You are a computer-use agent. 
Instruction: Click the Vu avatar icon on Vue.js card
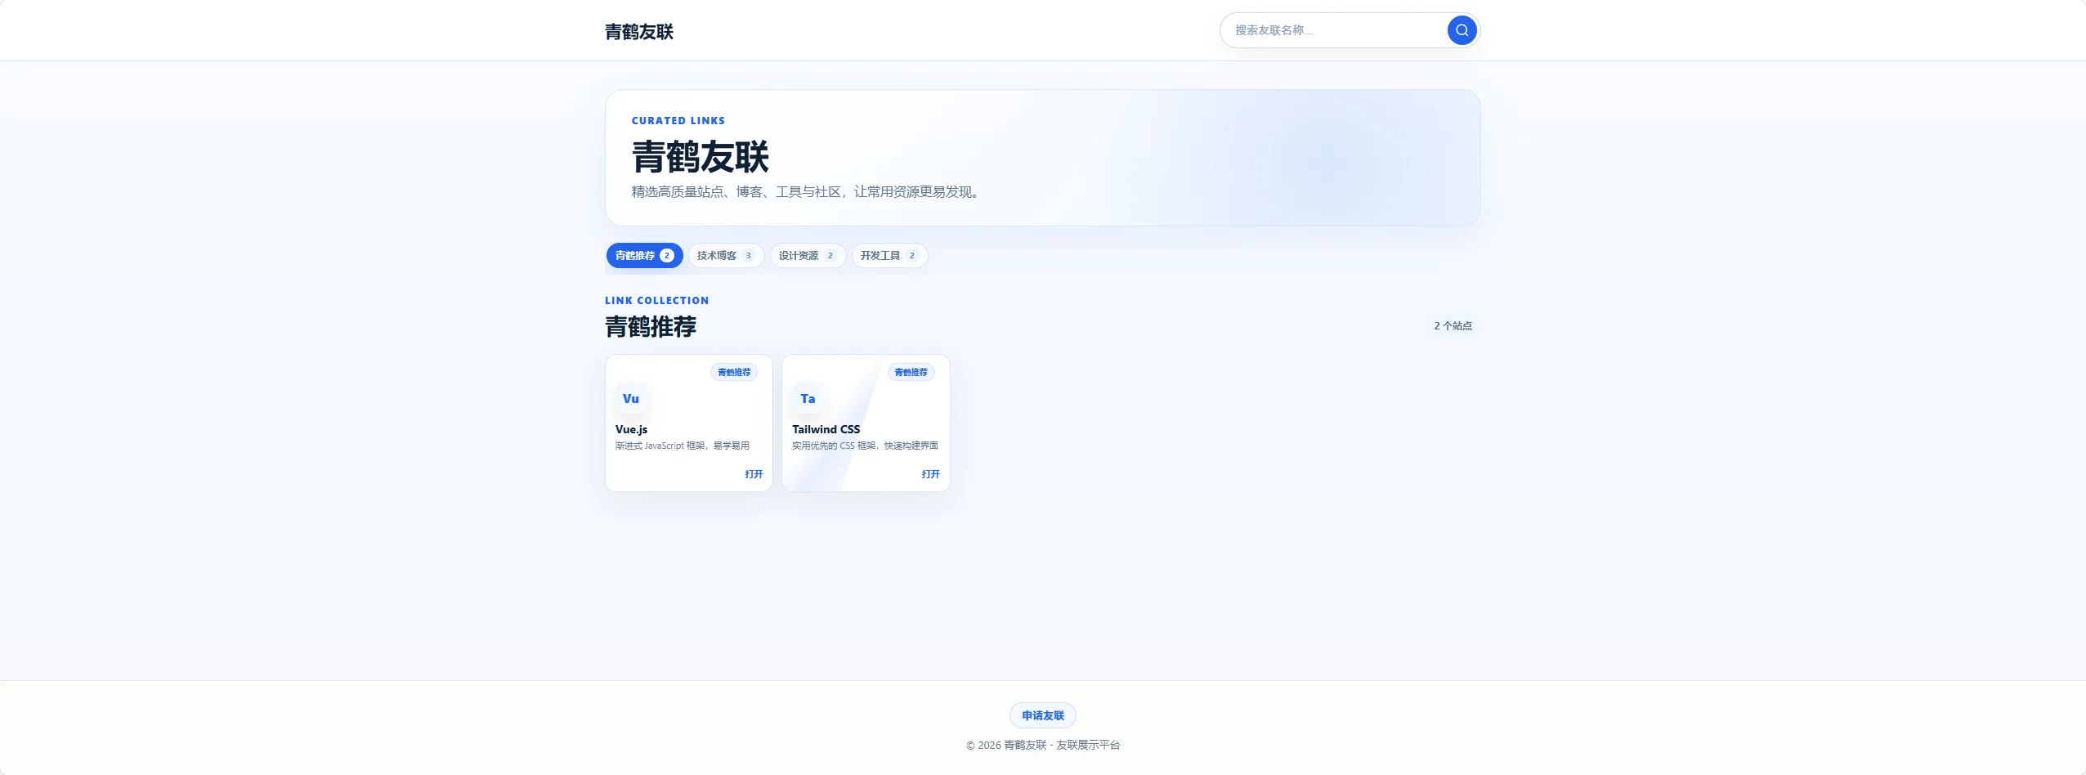click(631, 399)
